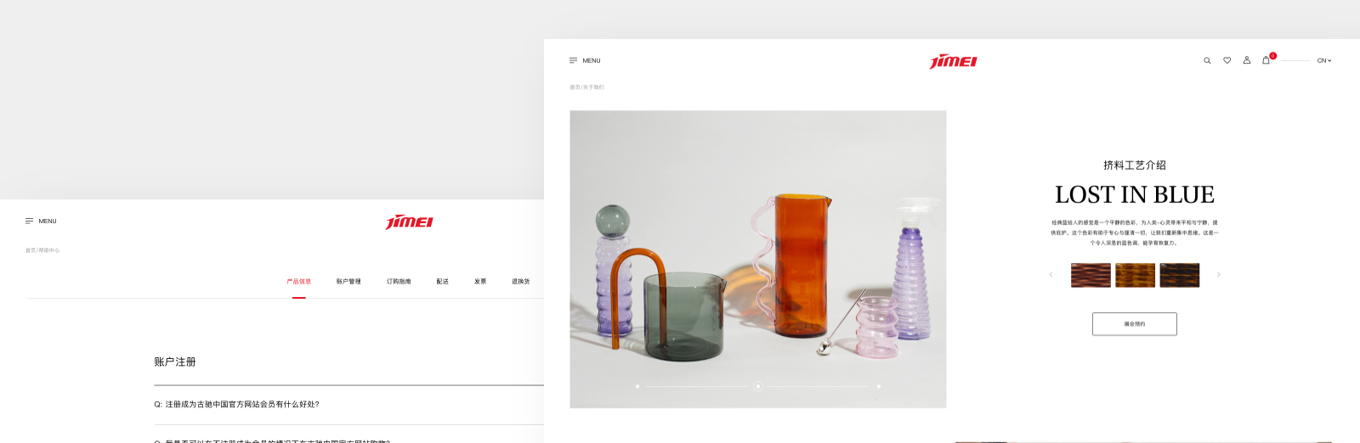1360x443 pixels.
Task: Click the 展会预约 button
Action: (1134, 324)
